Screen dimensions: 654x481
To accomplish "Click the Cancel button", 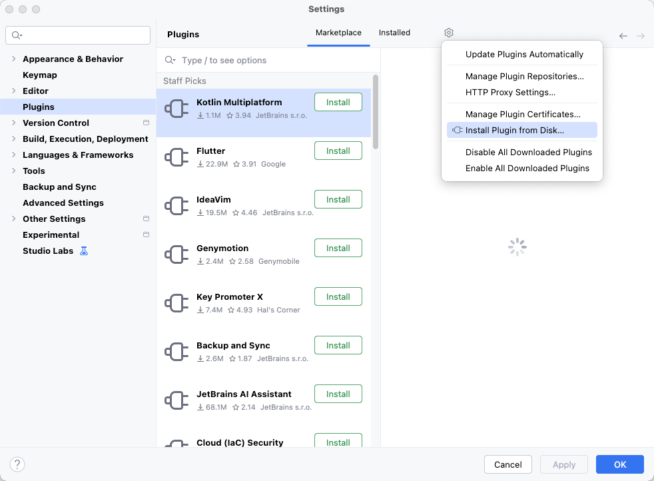I will pyautogui.click(x=507, y=464).
